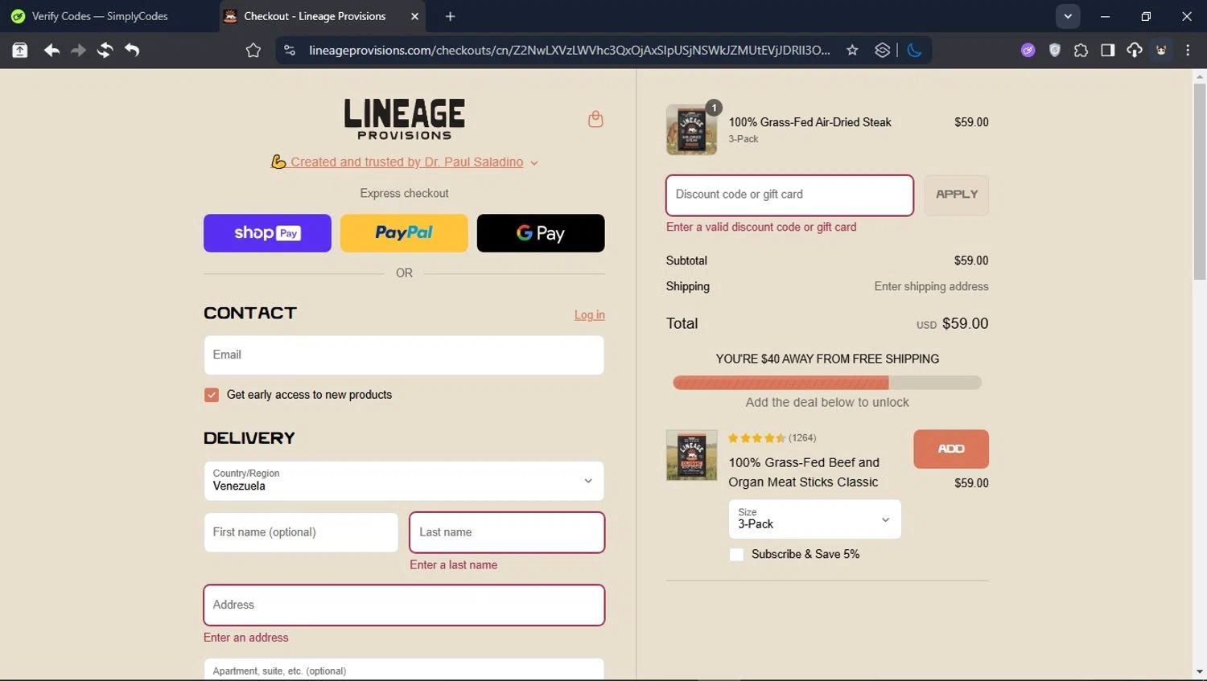Click the Total USD $59.00 amount
This screenshot has width=1207, height=681.
click(952, 323)
